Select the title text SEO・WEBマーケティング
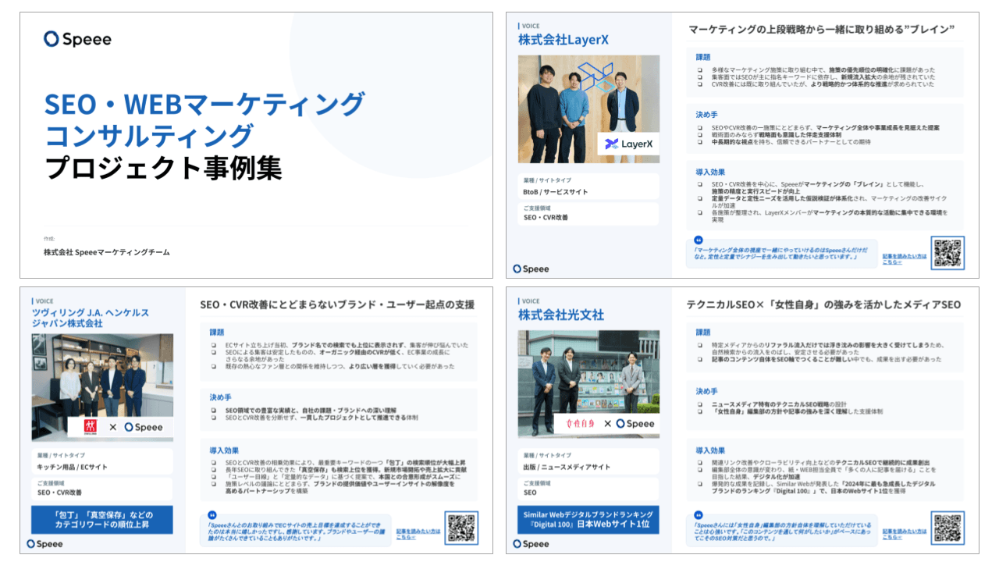Viewport: 999px width, 562px height. [204, 104]
